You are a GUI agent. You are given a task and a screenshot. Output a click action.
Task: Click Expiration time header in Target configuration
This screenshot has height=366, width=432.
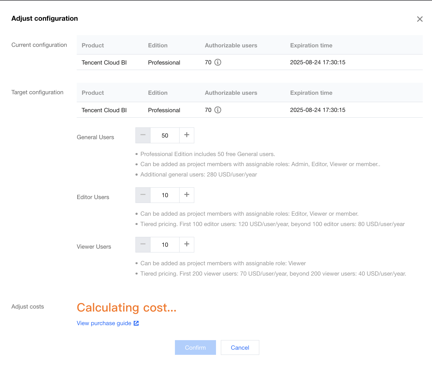[x=311, y=93]
